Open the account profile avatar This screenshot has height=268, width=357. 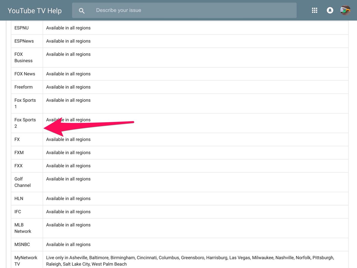point(345,10)
